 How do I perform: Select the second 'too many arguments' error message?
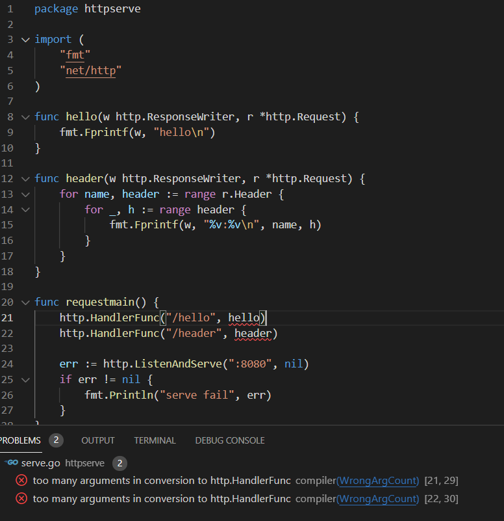[162, 498]
